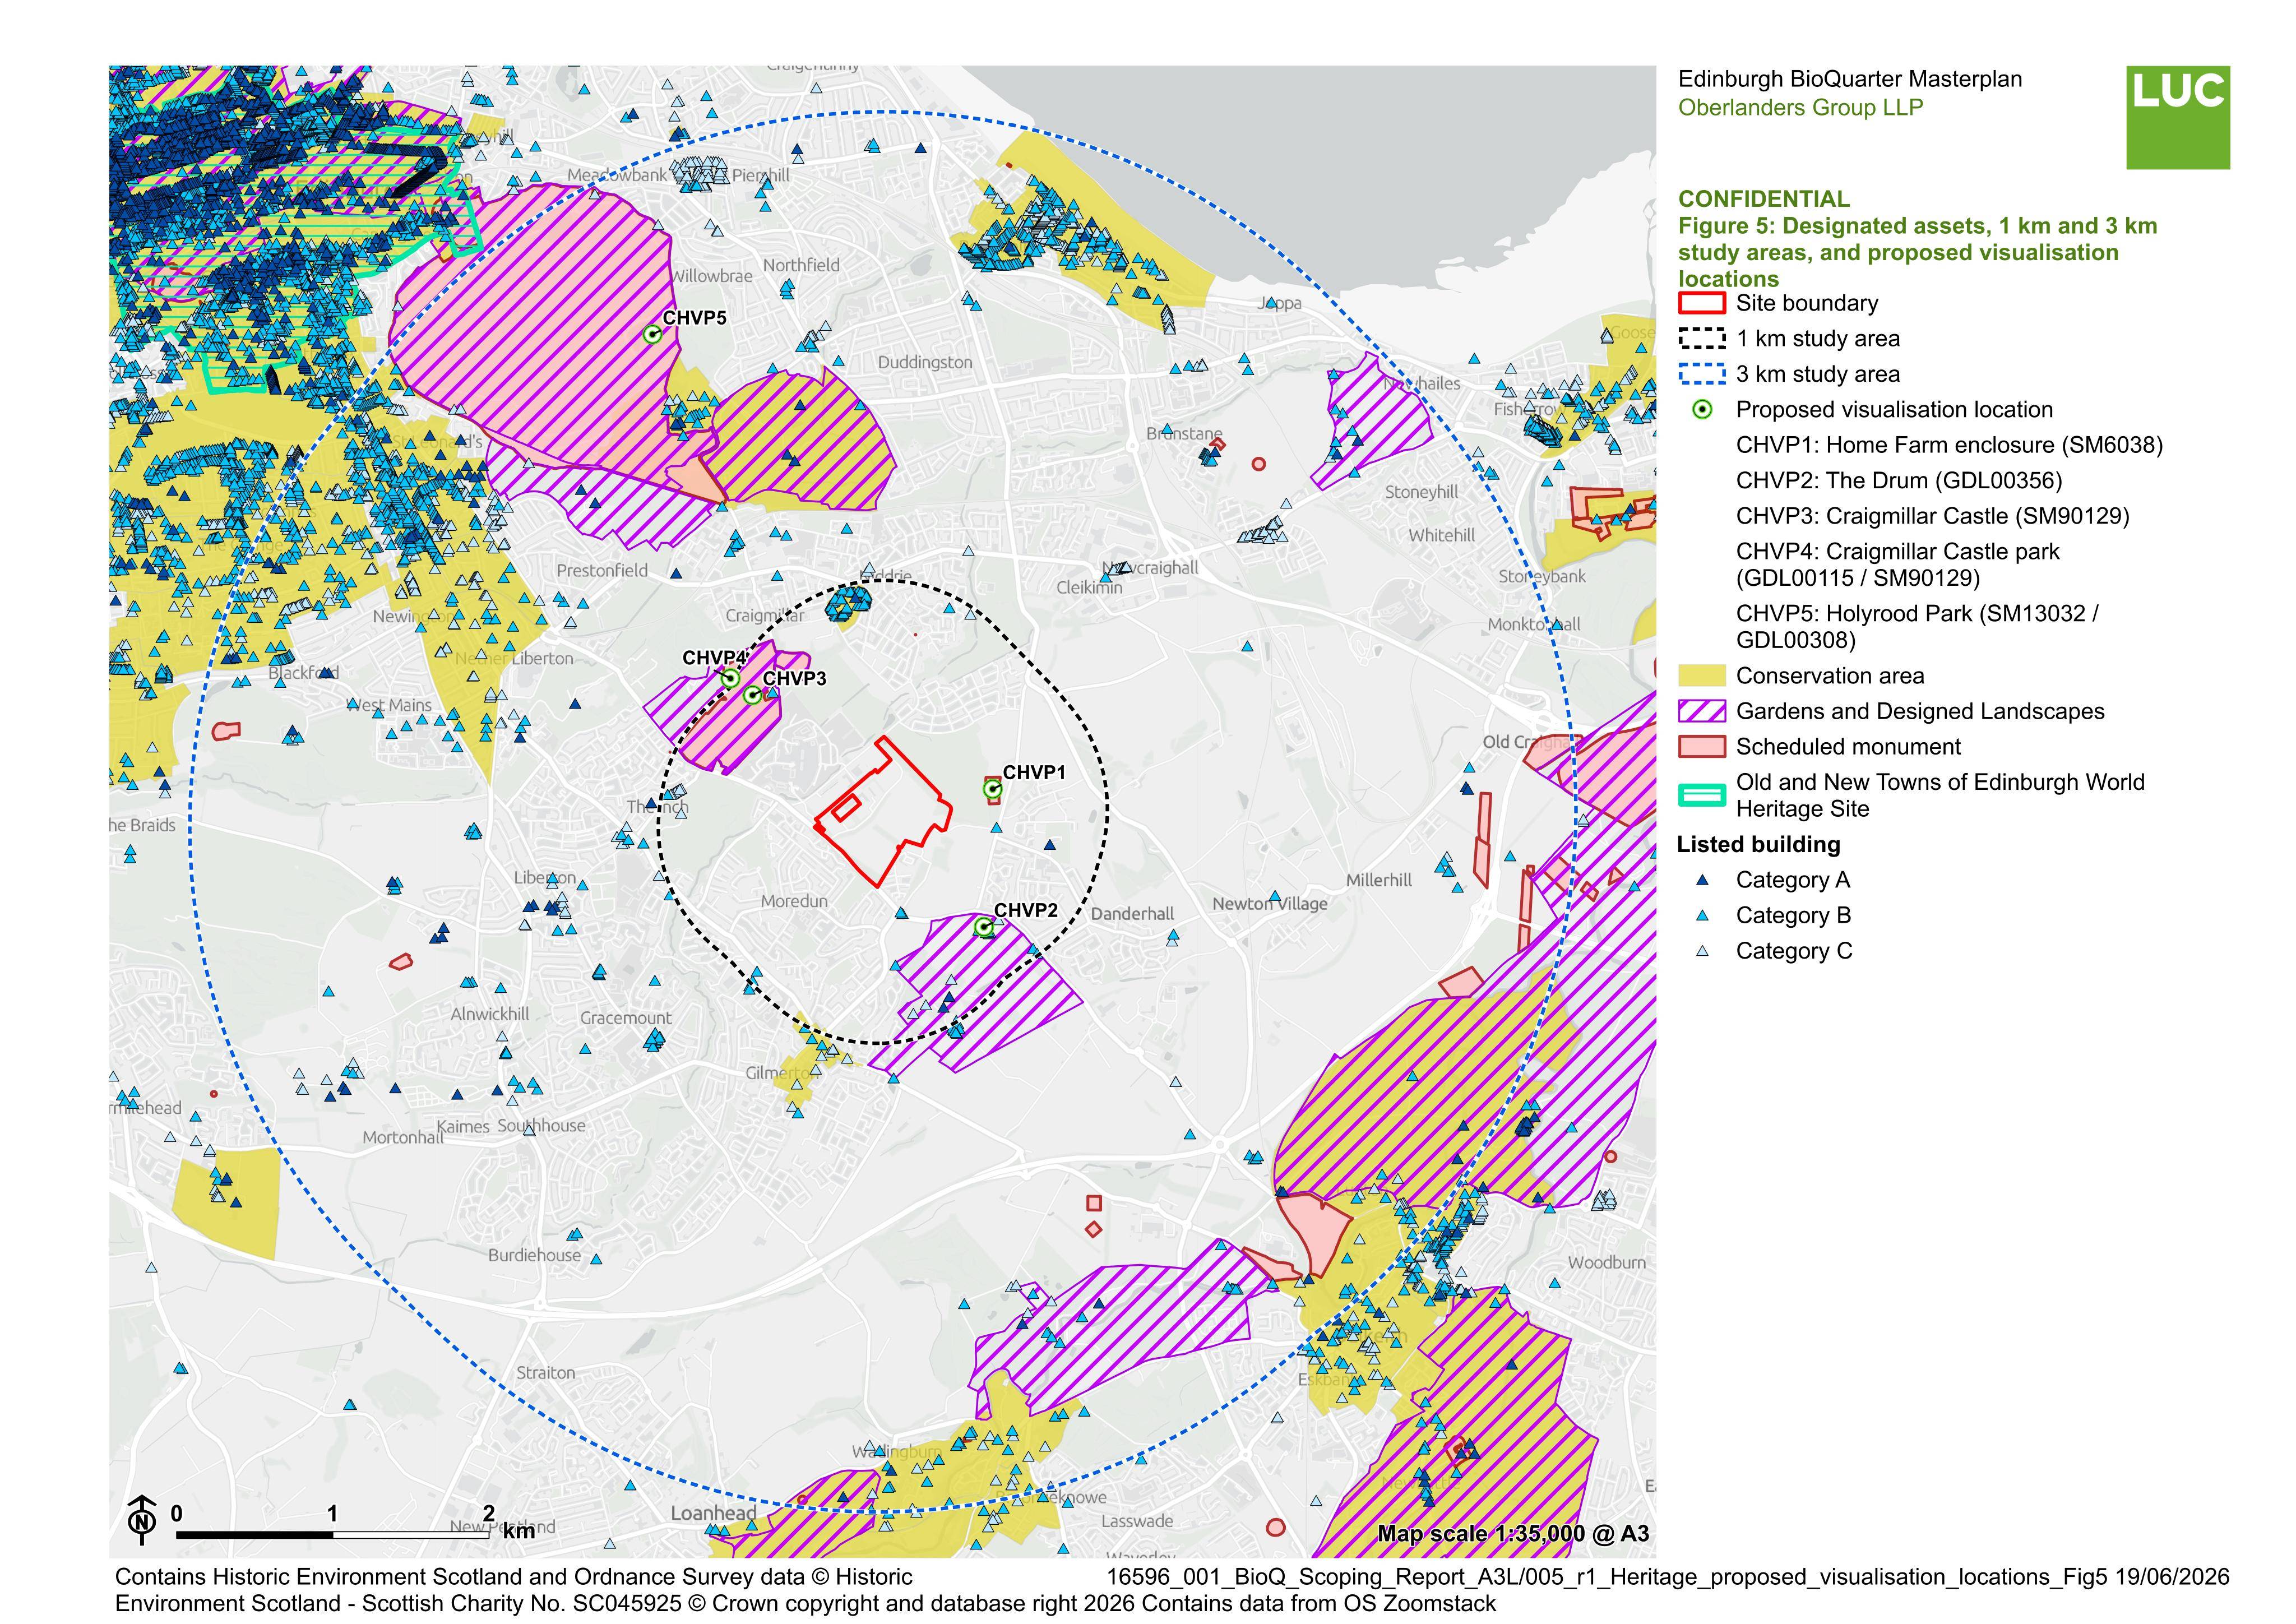Click the CONFIDENTIAL heading
This screenshot has height=1624, width=2296.
pos(1764,199)
